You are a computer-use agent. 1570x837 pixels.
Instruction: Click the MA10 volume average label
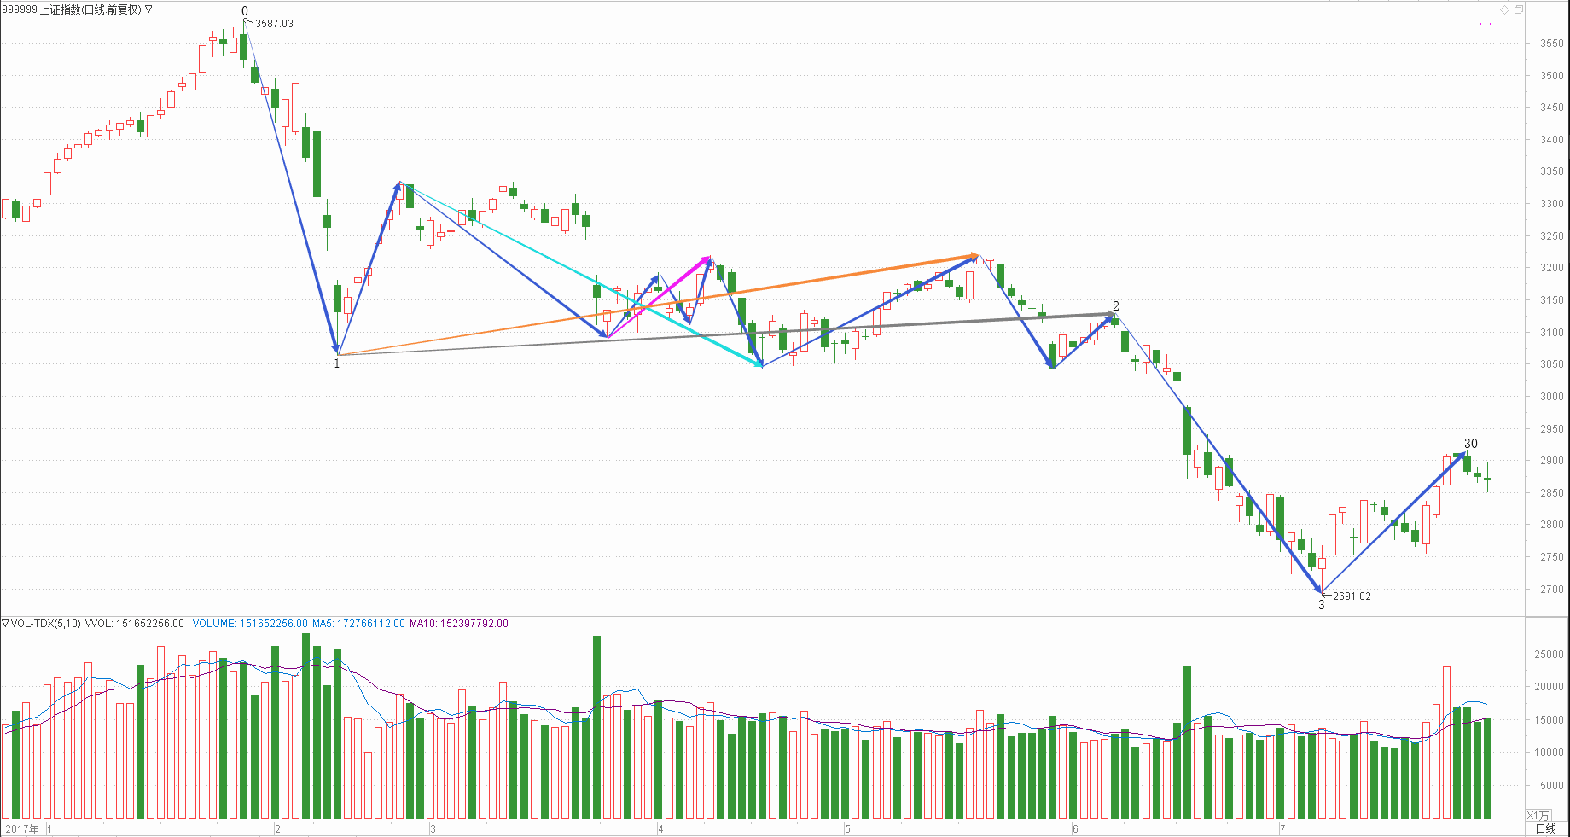point(458,624)
